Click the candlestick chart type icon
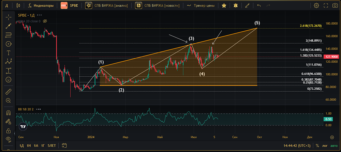Viewport: 341px width, 152px height. pos(18,6)
